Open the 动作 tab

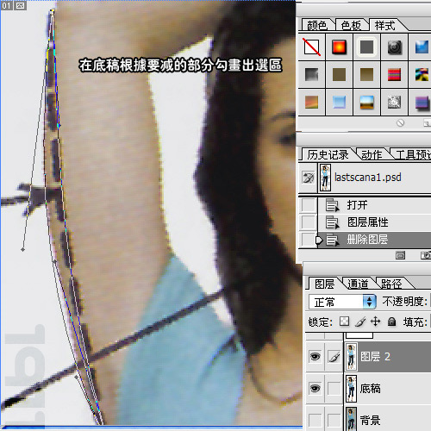coord(372,155)
